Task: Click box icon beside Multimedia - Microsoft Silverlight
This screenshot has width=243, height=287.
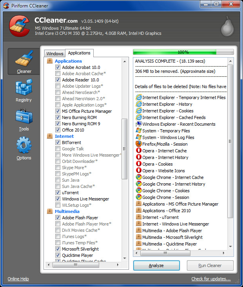Action: (x=139, y=237)
